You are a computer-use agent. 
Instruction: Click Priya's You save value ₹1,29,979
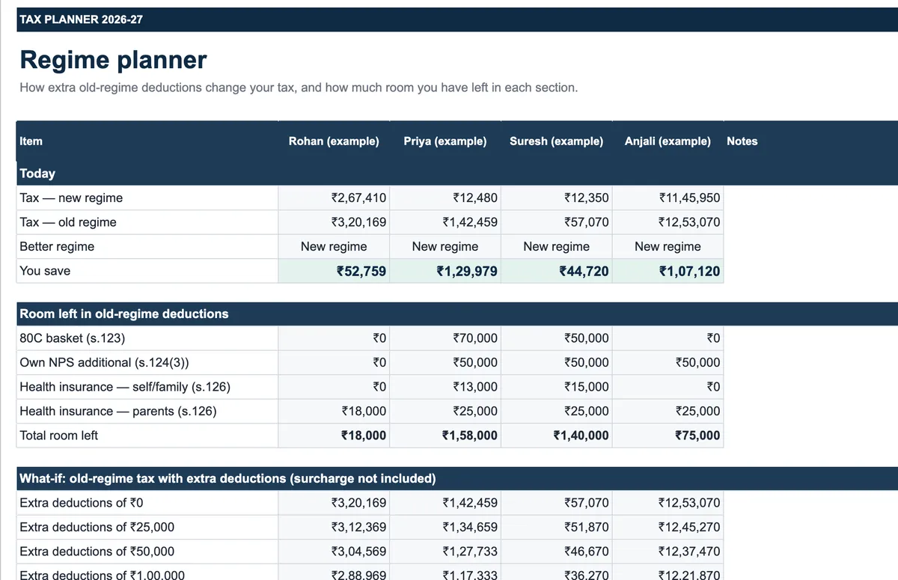click(x=467, y=271)
